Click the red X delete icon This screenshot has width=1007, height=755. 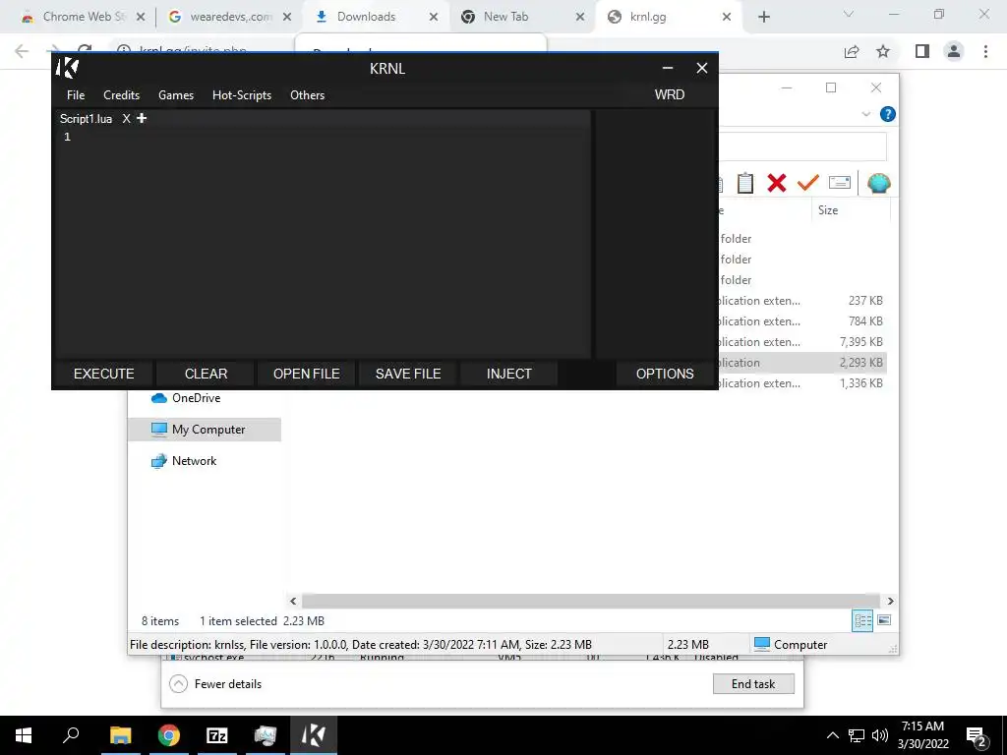(777, 183)
